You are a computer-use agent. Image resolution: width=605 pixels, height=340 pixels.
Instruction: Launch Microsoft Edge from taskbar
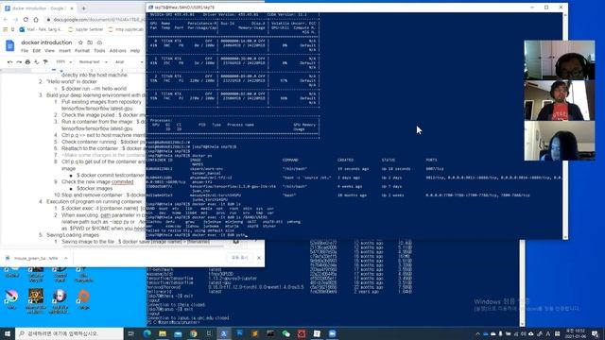click(x=147, y=333)
